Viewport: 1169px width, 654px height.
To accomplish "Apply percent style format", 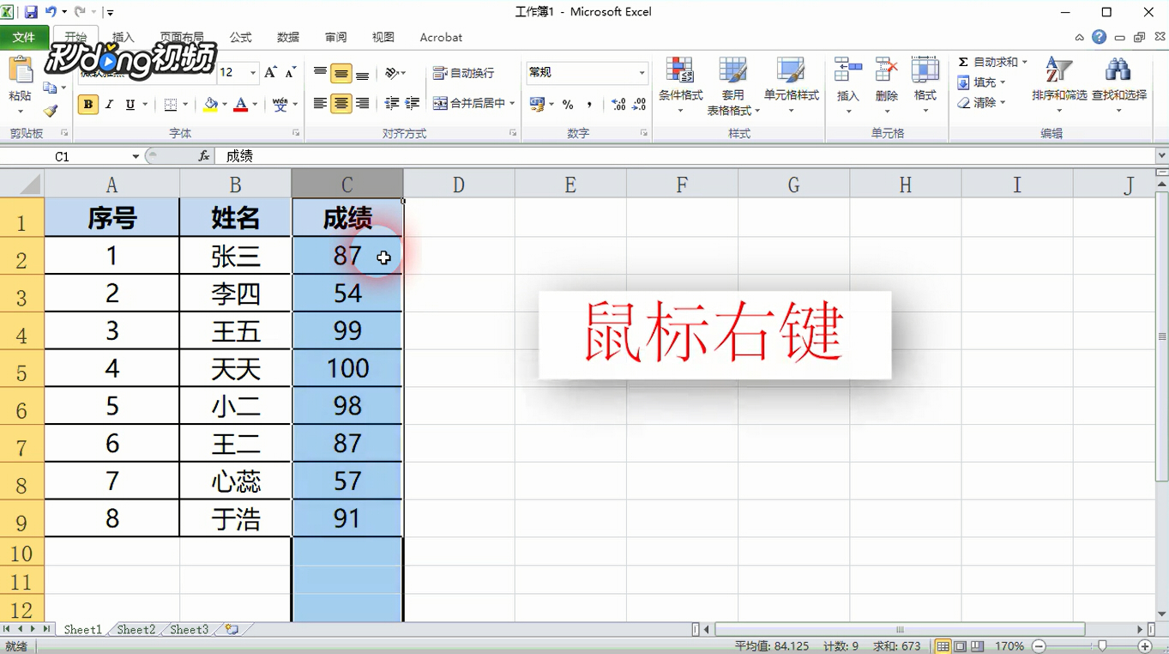I will pos(568,104).
